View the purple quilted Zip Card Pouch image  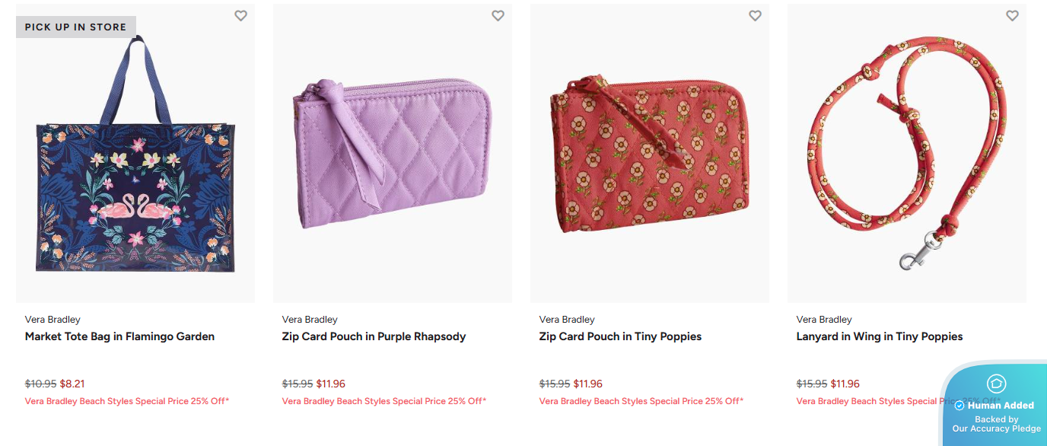[393, 156]
